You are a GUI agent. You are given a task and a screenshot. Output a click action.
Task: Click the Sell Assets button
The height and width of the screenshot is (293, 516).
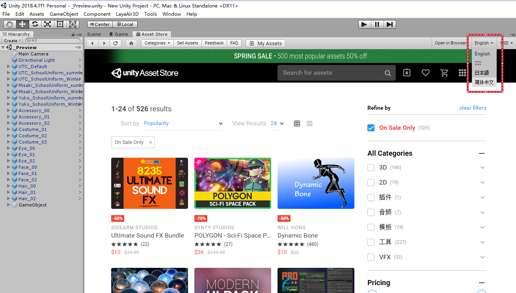pyautogui.click(x=188, y=43)
